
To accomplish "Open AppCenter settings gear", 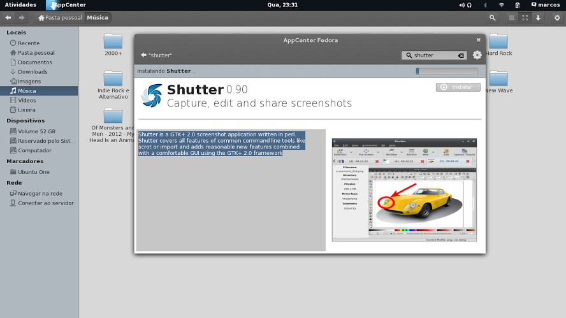I will tap(477, 55).
